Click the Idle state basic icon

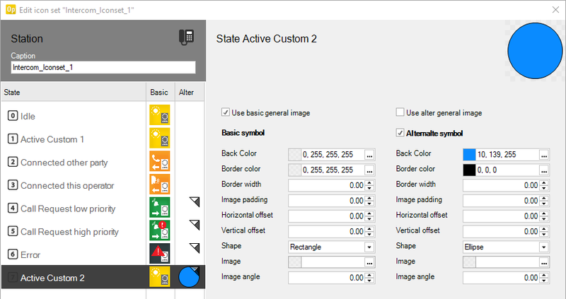tap(159, 116)
